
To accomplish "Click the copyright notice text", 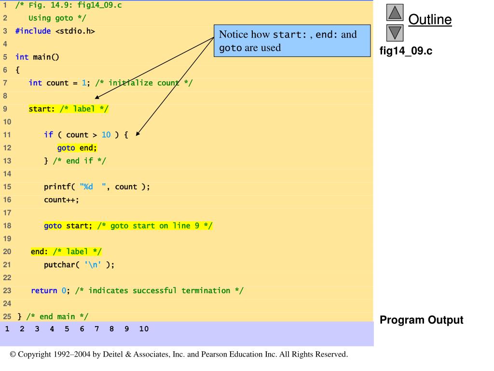I will click(x=179, y=354).
